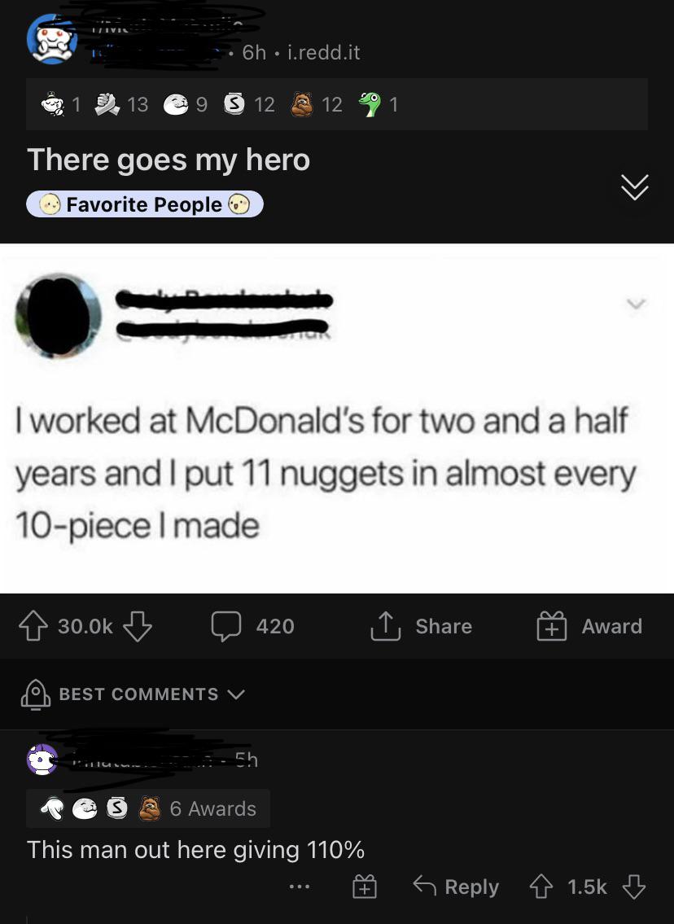Upvote the comment with 1.5k score
Image resolution: width=674 pixels, height=924 pixels.
[x=541, y=887]
